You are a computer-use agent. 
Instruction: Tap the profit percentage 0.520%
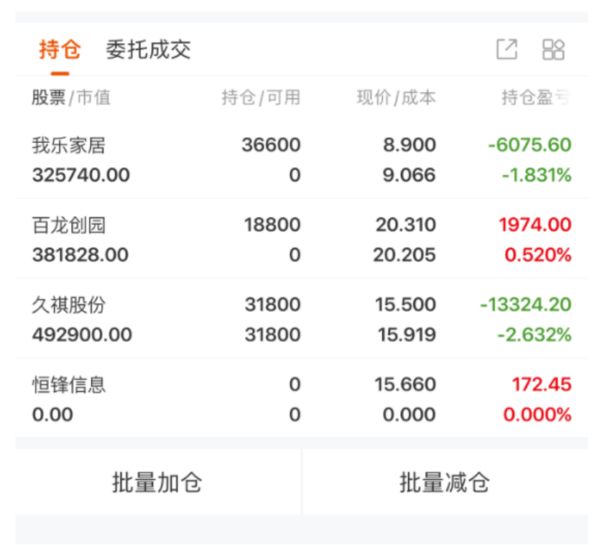[x=538, y=255]
